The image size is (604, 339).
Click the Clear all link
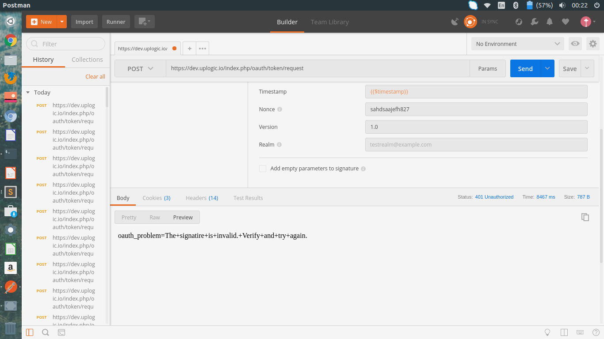[x=95, y=76]
